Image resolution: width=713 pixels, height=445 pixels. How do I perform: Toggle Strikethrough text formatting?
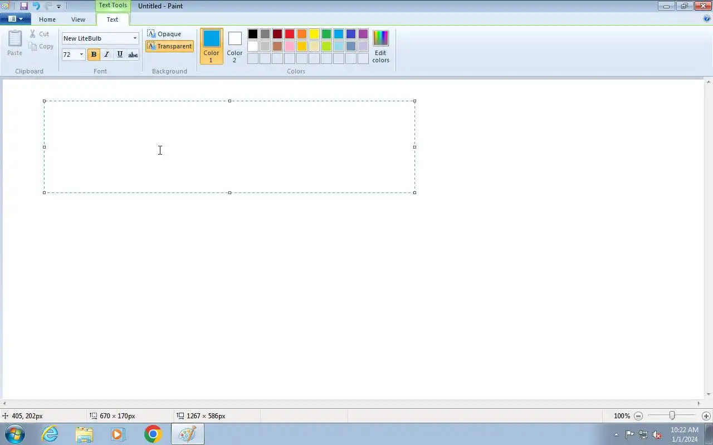(x=133, y=55)
